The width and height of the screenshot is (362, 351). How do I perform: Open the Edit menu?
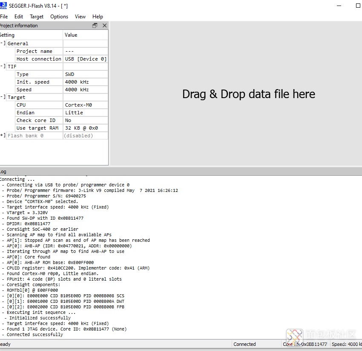pos(19,17)
